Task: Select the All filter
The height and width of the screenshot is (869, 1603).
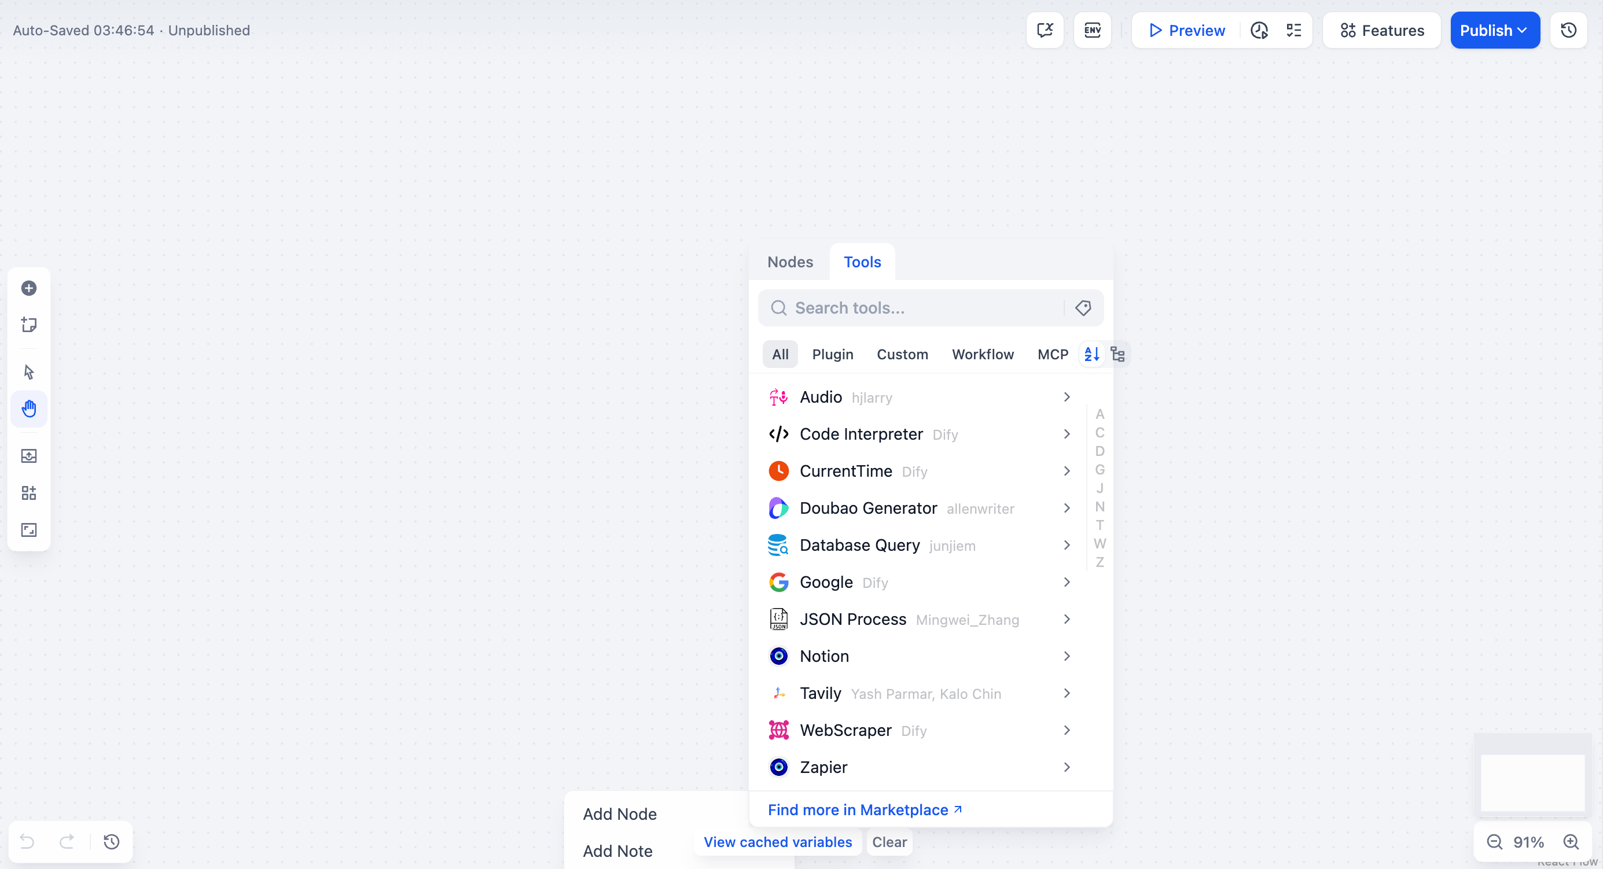Action: click(780, 354)
